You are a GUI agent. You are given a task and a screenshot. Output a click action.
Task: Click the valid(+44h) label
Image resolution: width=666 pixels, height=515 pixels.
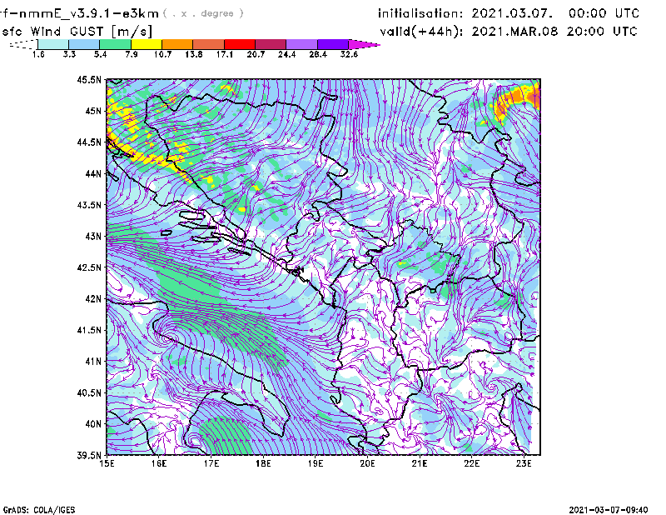(422, 32)
